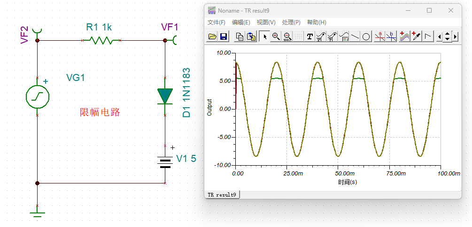
Task: Click zoom out 100% reset icon
Action: (287, 37)
